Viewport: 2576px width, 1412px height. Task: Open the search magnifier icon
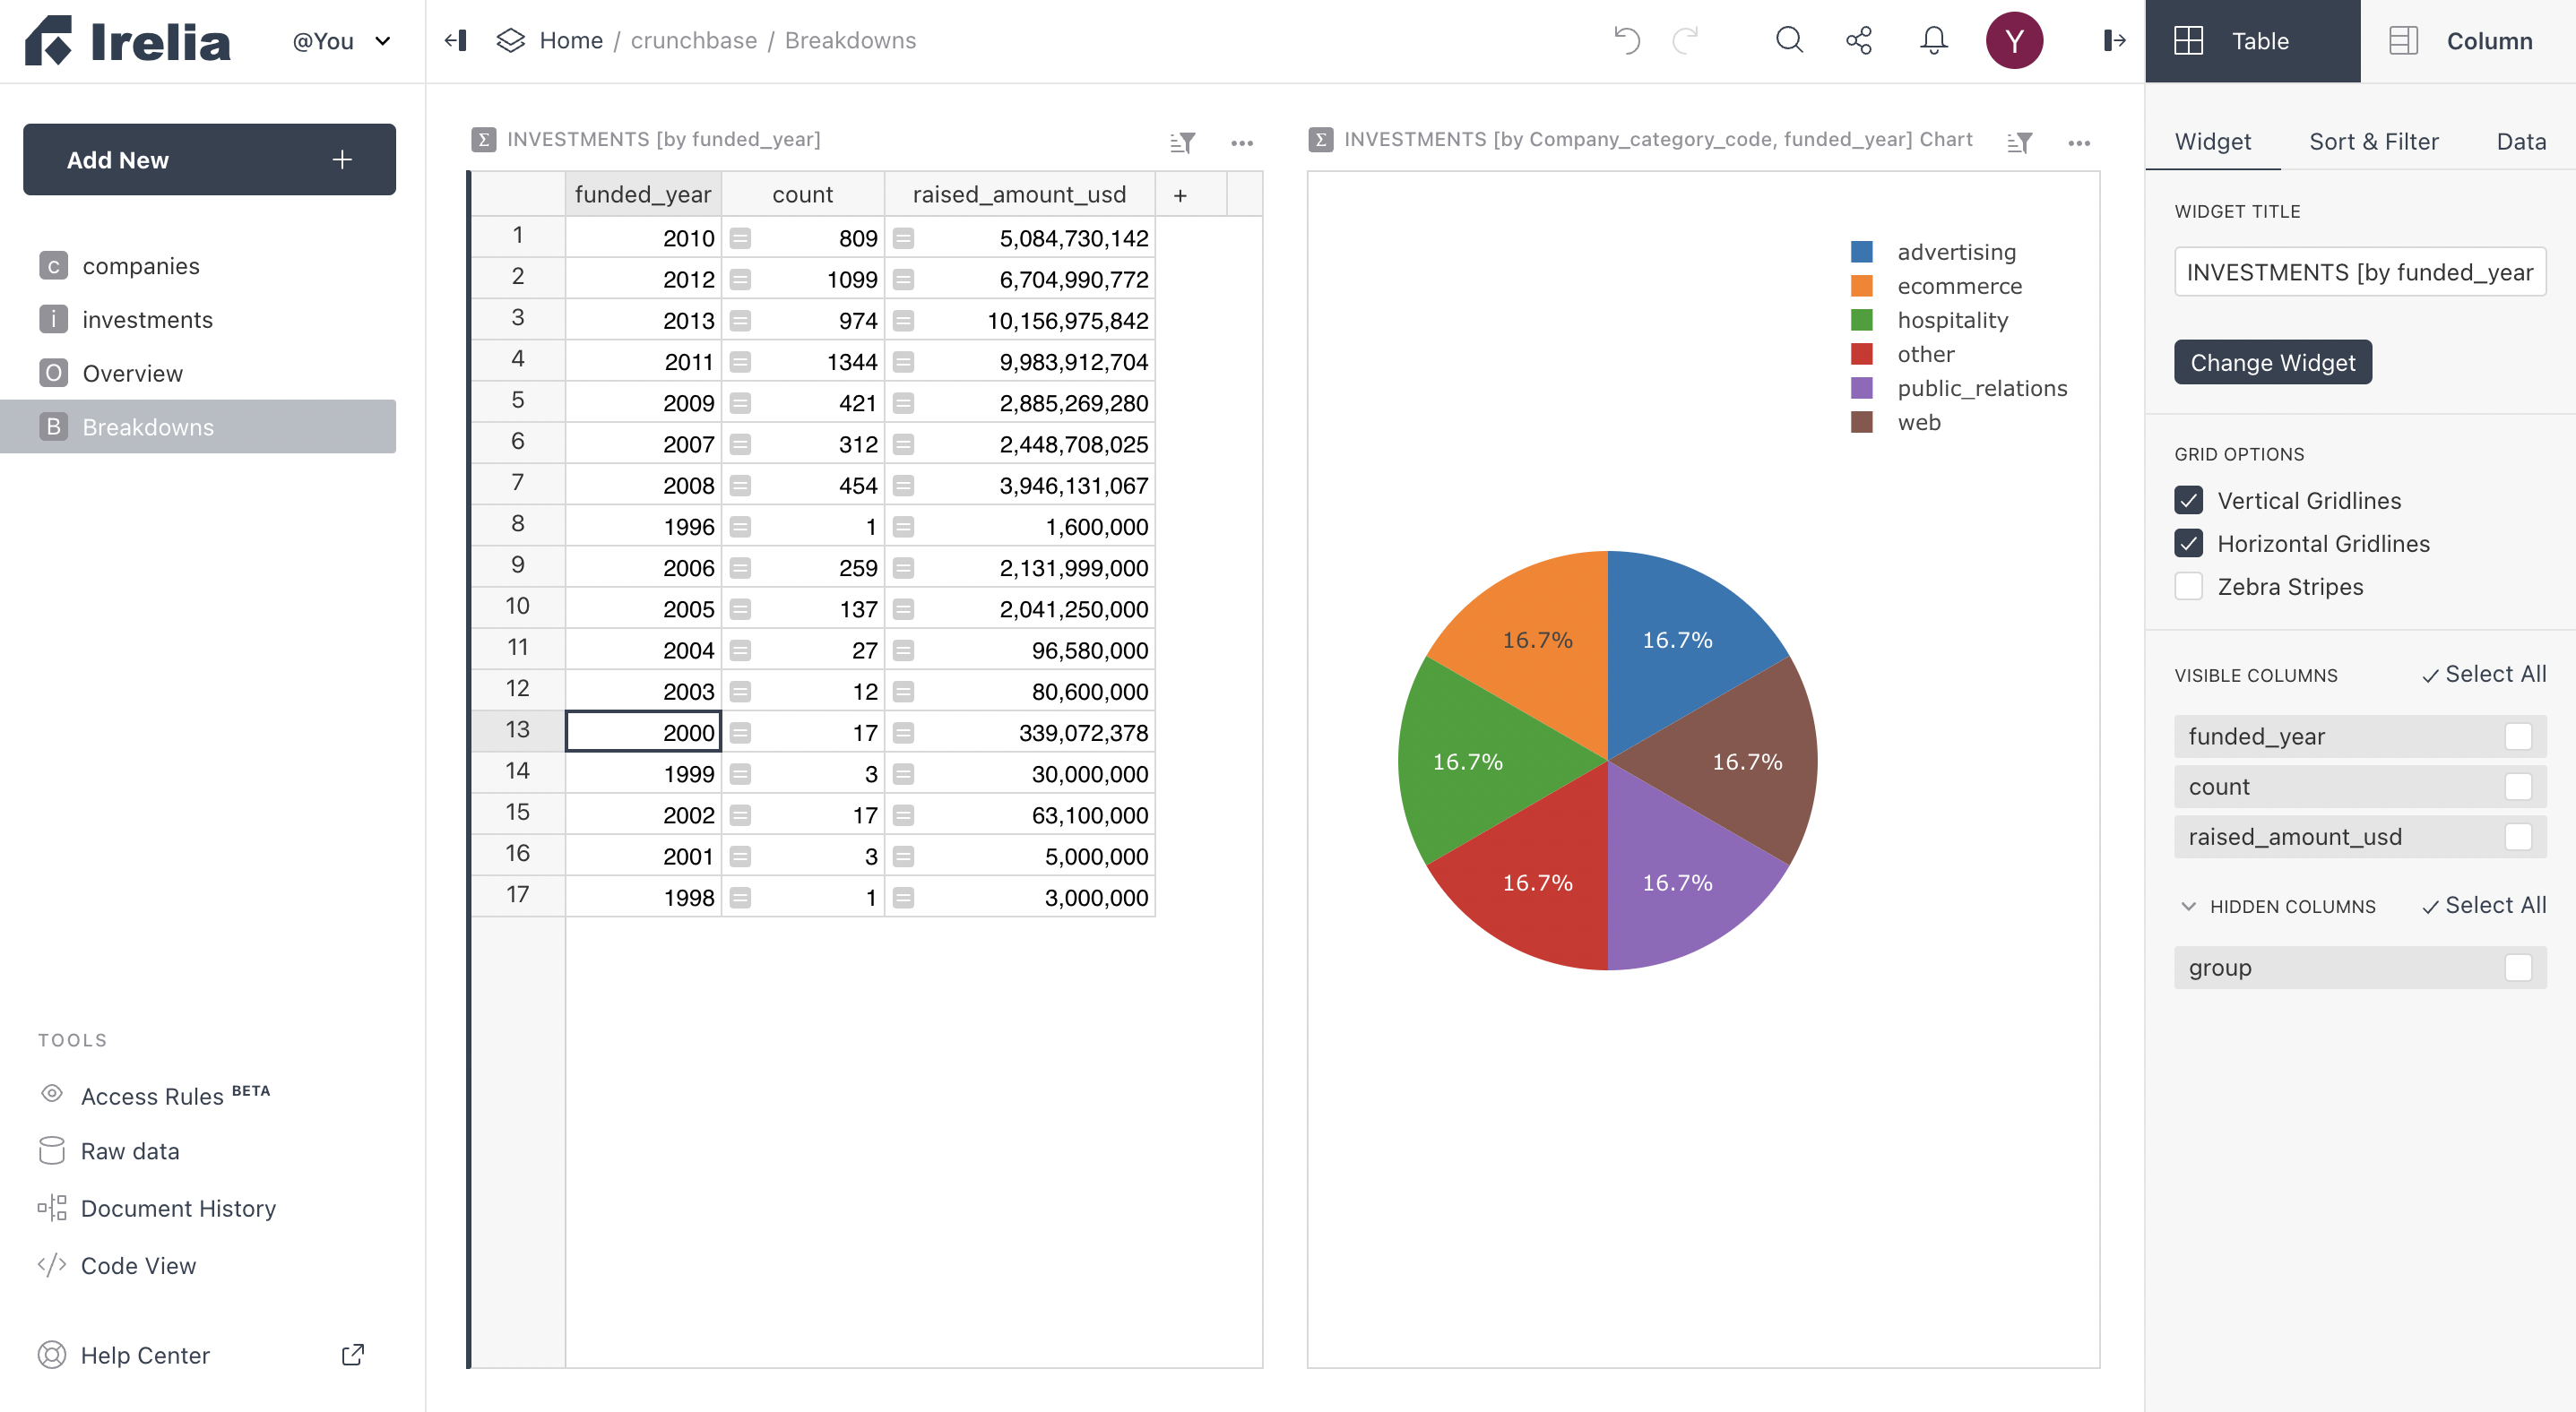[1790, 41]
